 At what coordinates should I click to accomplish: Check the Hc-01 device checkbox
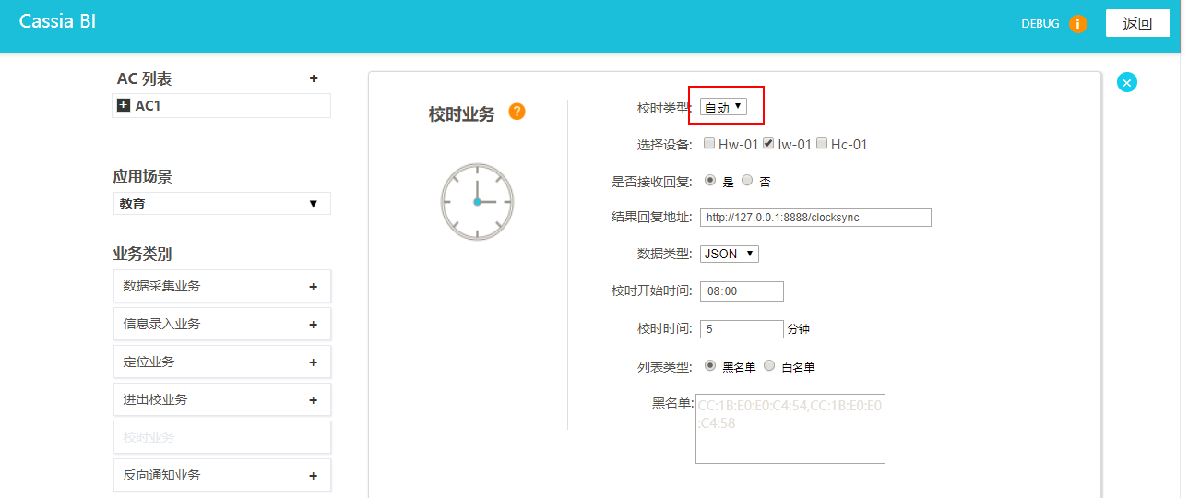coord(821,144)
